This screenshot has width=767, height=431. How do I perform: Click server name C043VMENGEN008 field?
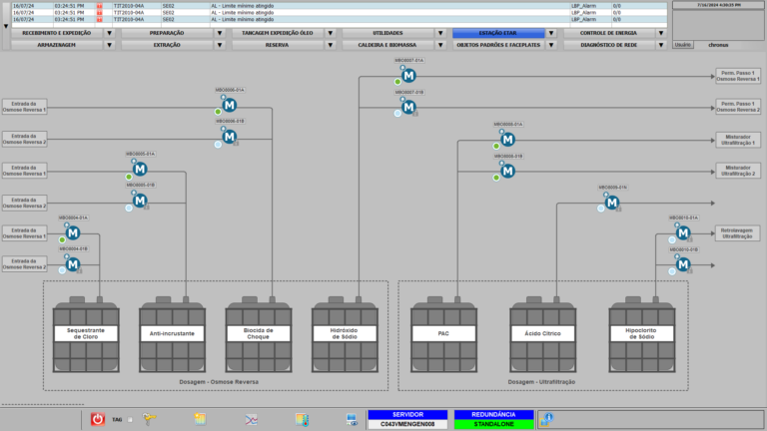click(407, 424)
